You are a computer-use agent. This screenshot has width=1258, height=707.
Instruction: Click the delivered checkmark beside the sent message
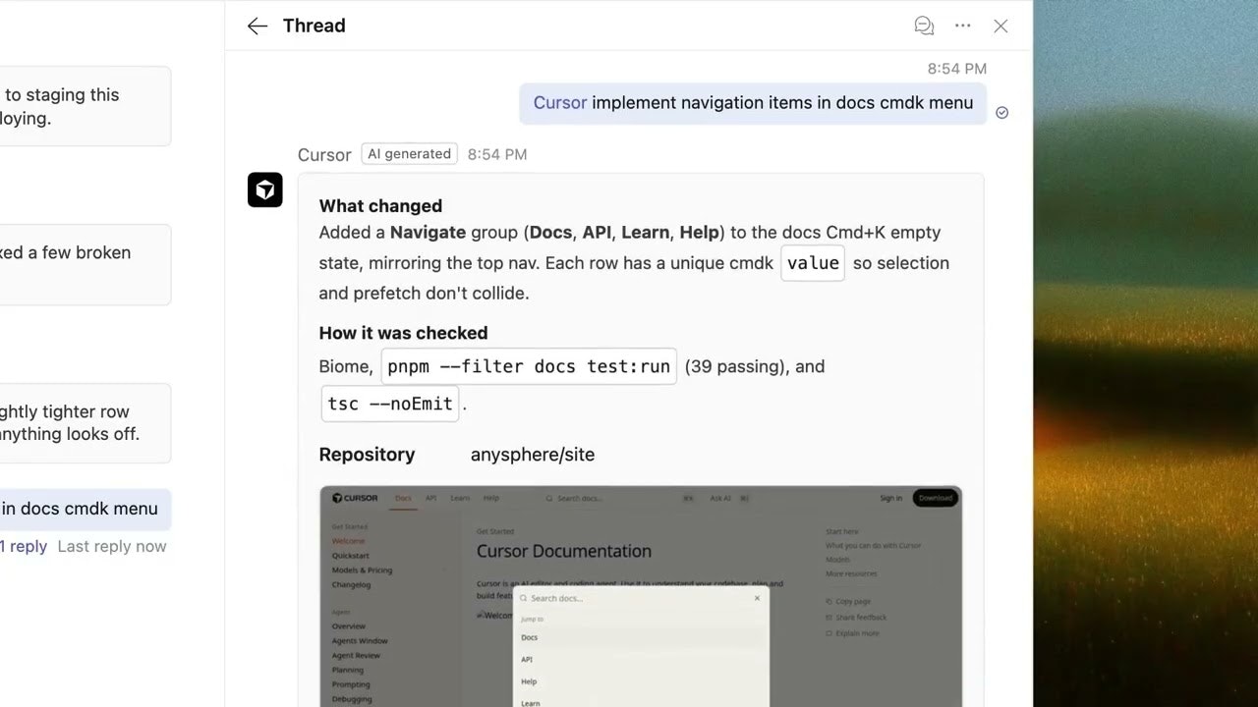tap(1002, 113)
